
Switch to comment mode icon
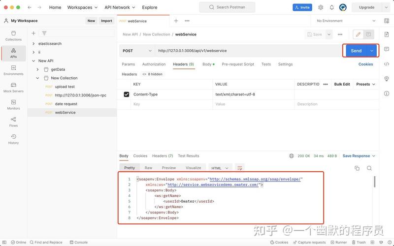coord(368,34)
